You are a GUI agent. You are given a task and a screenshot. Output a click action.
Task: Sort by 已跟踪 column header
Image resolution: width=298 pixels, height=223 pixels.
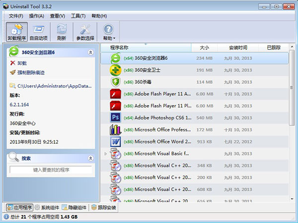(274, 48)
